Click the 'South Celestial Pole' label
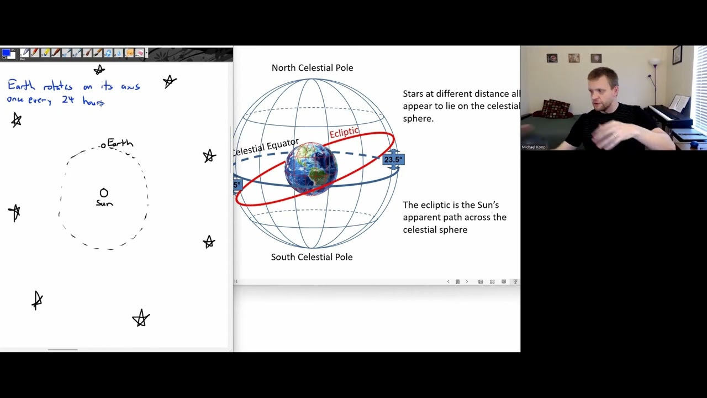Viewport: 707px width, 398px height. (x=312, y=257)
